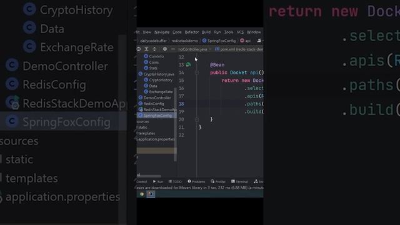Click line number 12 in the gutter
The height and width of the screenshot is (225, 400).
(181, 57)
